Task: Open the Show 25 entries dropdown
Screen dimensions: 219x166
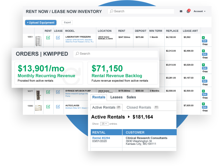Action: click(104, 124)
